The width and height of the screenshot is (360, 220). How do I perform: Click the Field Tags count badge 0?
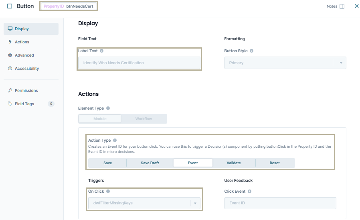click(x=51, y=104)
